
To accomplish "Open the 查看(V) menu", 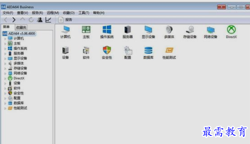I will 23,13.
